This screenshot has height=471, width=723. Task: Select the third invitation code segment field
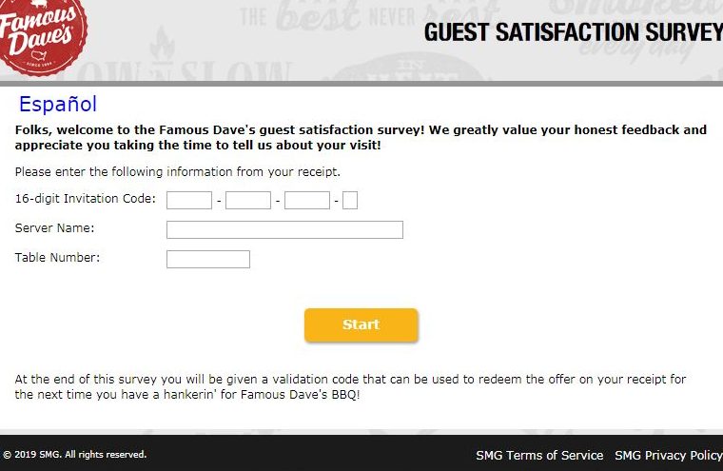tap(307, 200)
